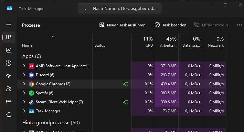The height and width of the screenshot is (132, 244).
Task: Open the details list page icon
Action: tap(9, 101)
